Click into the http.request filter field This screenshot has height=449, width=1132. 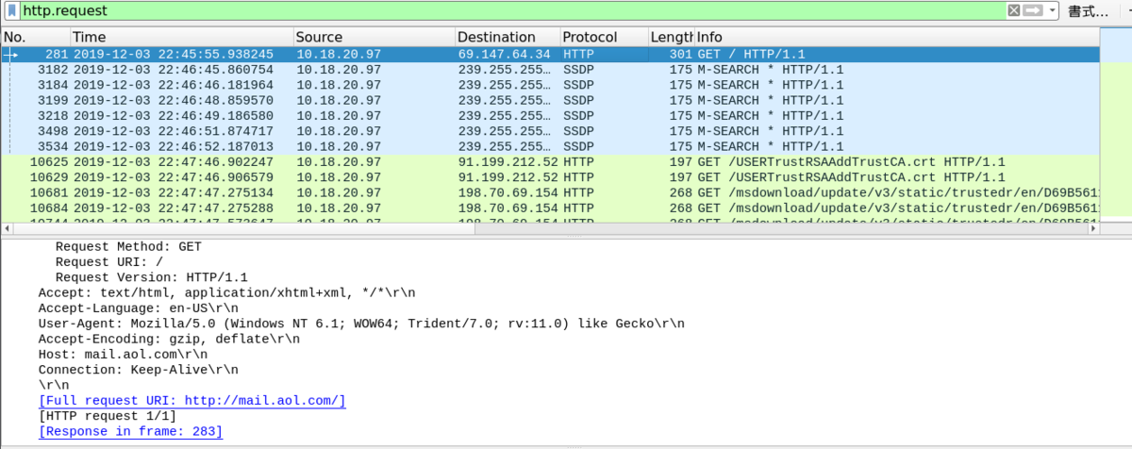[512, 11]
